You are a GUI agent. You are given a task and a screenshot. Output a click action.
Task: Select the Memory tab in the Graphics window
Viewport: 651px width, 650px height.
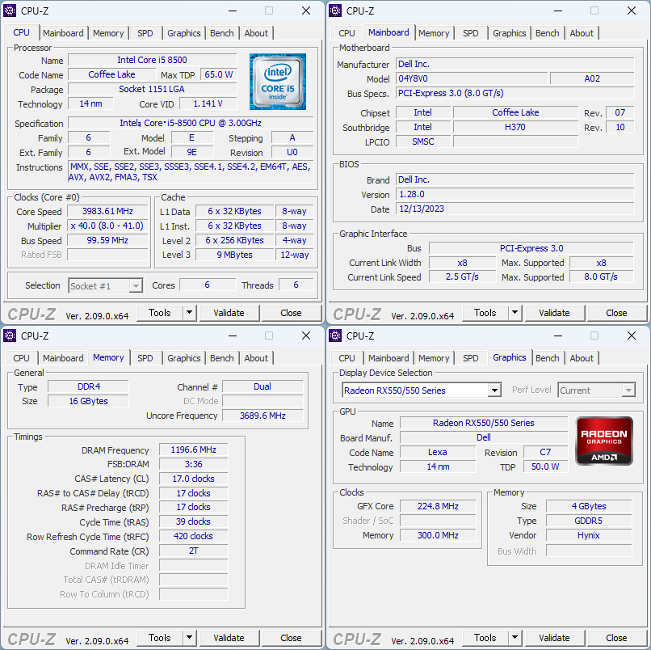[x=434, y=358]
